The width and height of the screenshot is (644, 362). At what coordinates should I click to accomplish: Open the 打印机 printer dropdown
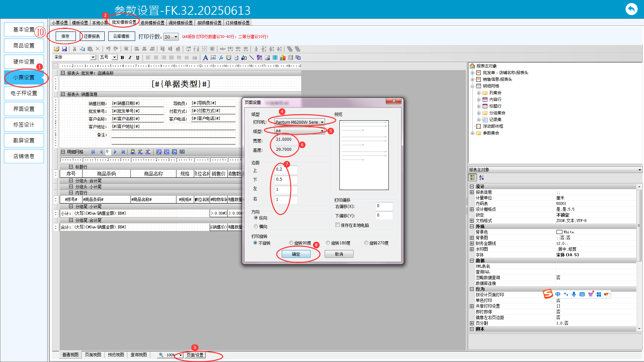322,122
